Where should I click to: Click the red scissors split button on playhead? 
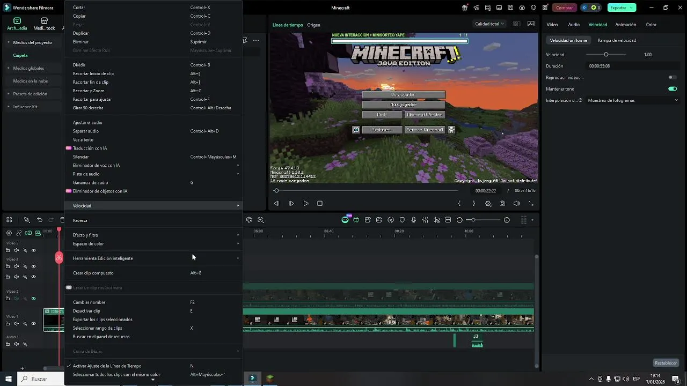point(59,258)
